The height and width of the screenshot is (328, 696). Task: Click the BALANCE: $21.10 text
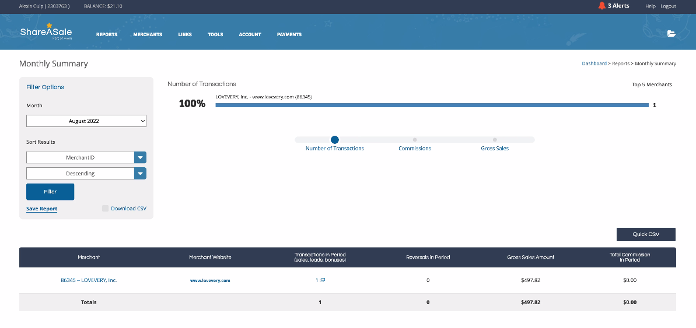tap(103, 6)
